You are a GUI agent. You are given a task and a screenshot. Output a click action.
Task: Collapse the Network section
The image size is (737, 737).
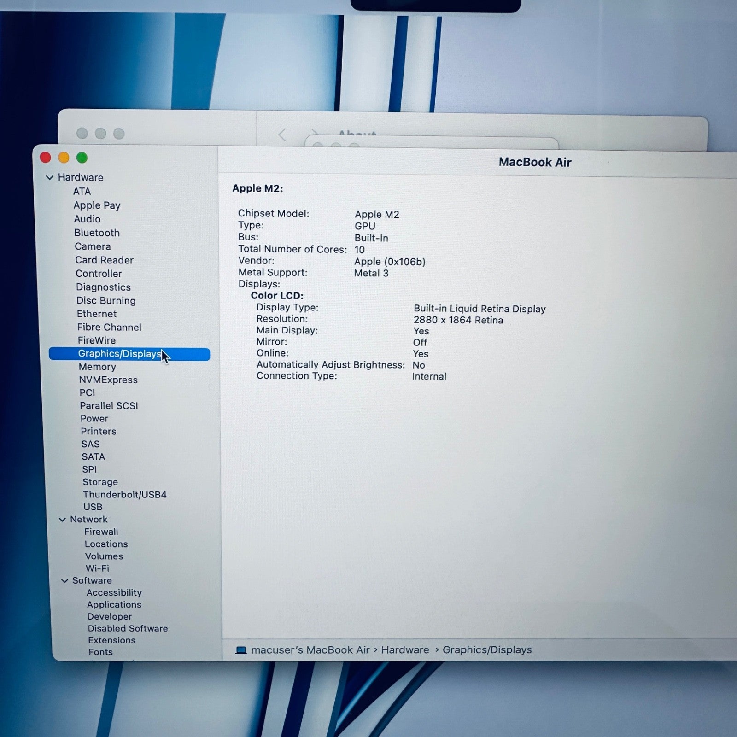pyautogui.click(x=63, y=519)
